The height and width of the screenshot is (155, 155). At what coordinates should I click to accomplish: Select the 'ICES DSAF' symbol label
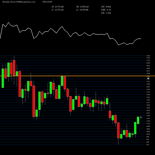[47, 2]
